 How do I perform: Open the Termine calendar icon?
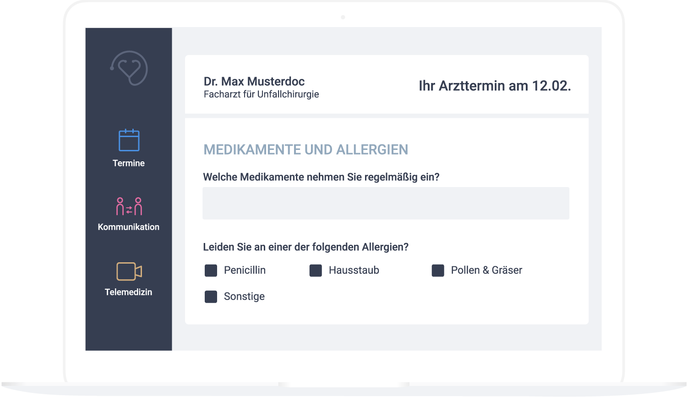(x=129, y=140)
